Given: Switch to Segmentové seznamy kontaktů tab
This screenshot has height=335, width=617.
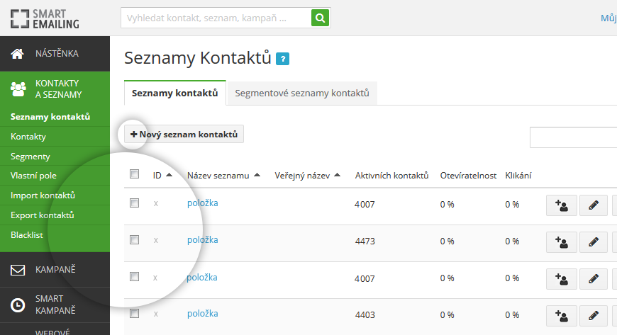Looking at the screenshot, I should tap(302, 93).
